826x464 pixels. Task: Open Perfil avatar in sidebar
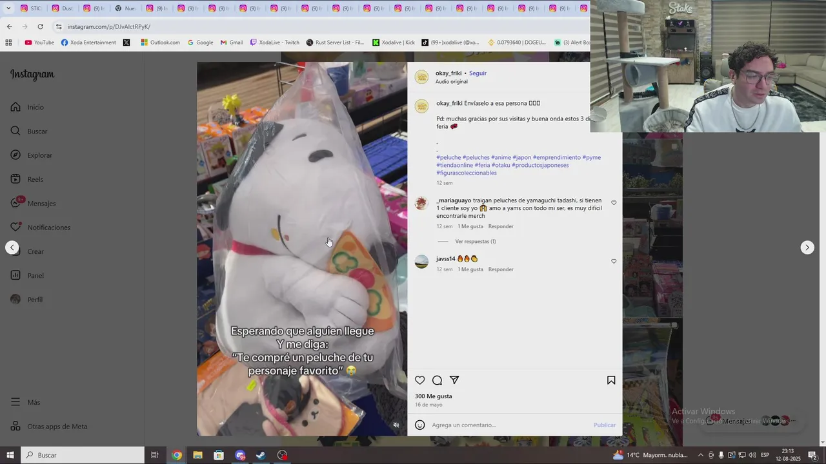[x=15, y=300]
